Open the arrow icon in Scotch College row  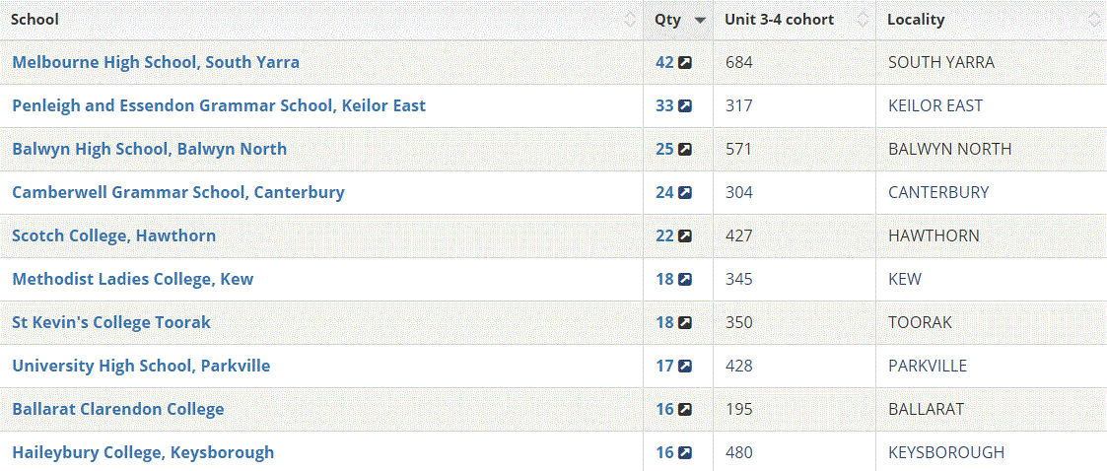coord(685,235)
